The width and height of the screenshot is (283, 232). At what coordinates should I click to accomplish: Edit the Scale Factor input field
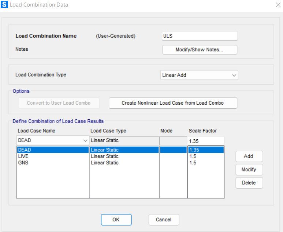[206, 141]
